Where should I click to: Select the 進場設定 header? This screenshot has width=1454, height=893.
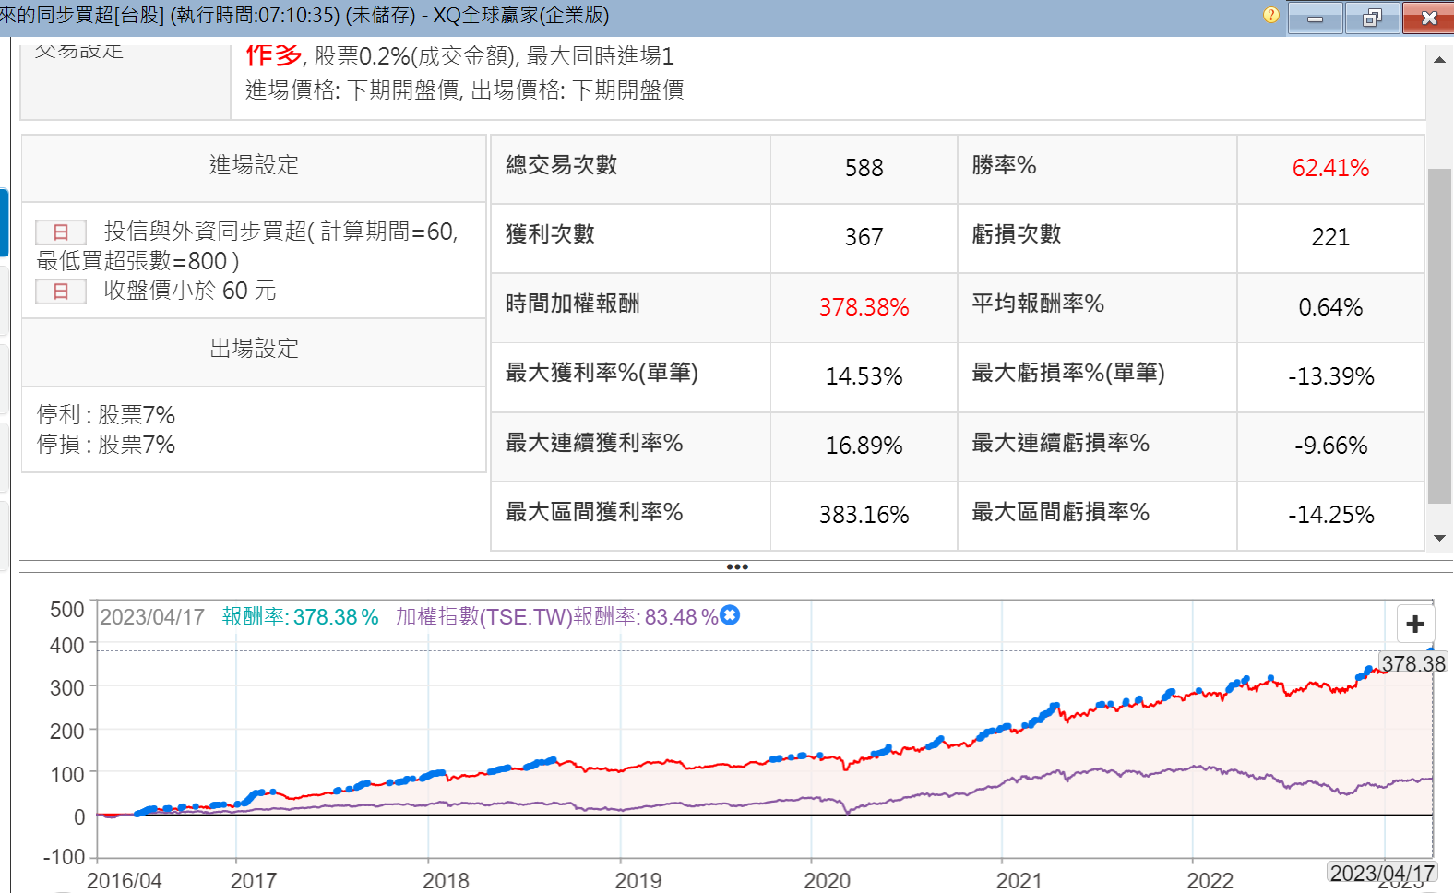click(254, 165)
